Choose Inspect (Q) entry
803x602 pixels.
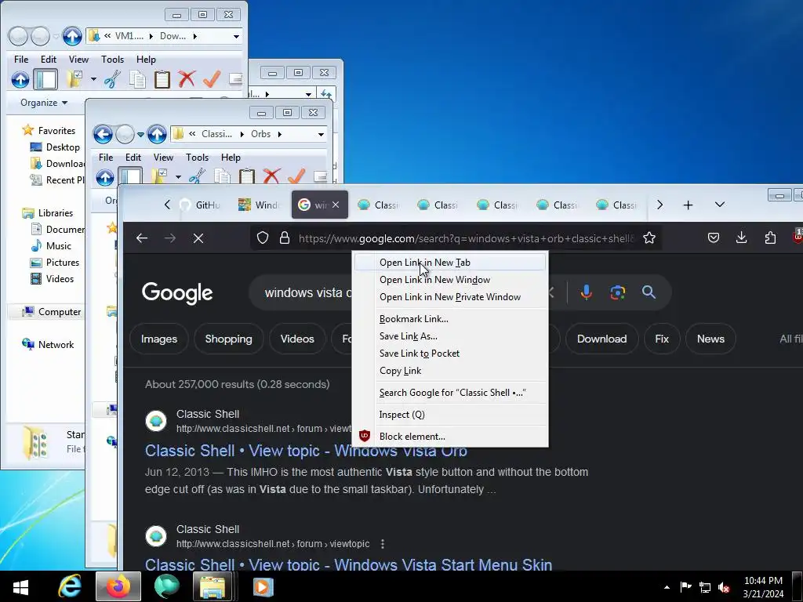pos(449,415)
